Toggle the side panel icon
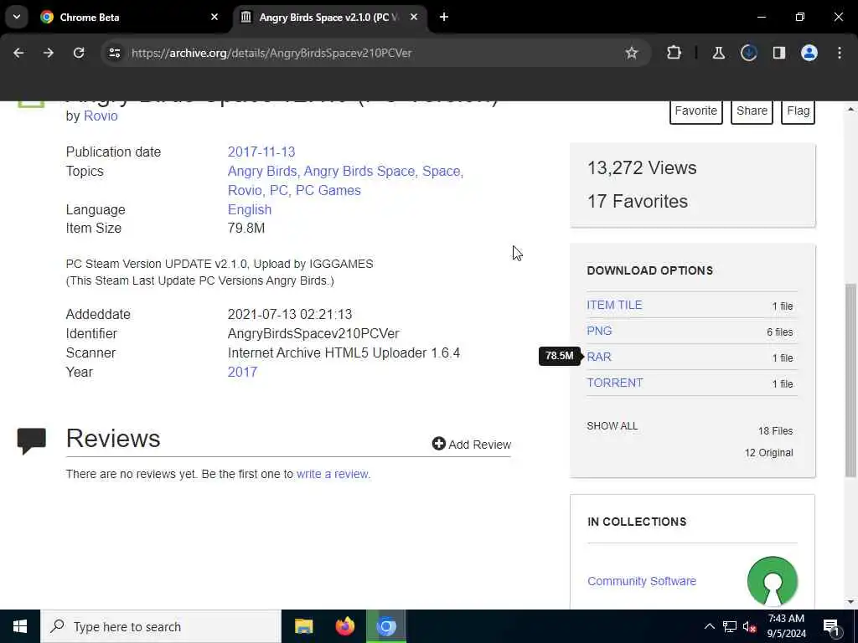Screen dimensions: 858x643 (x=779, y=53)
